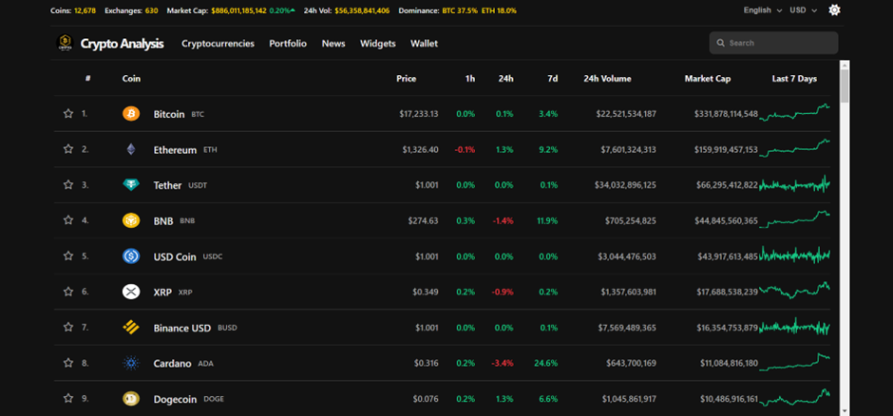Click the Exchanges count 630 link
893x416 pixels.
[151, 10]
